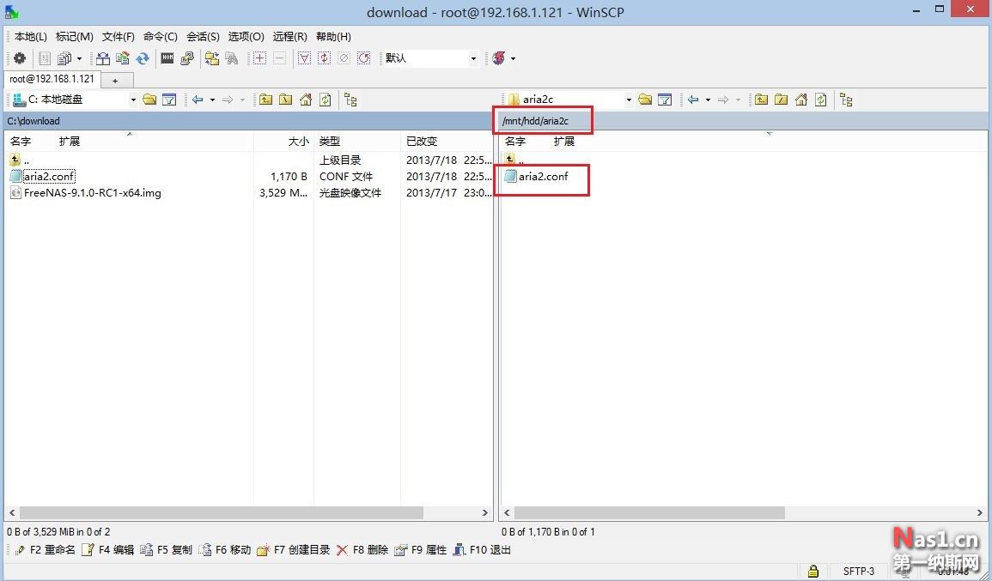The image size is (992, 581).
Task: Open the 标记(M) menu
Action: click(x=75, y=37)
